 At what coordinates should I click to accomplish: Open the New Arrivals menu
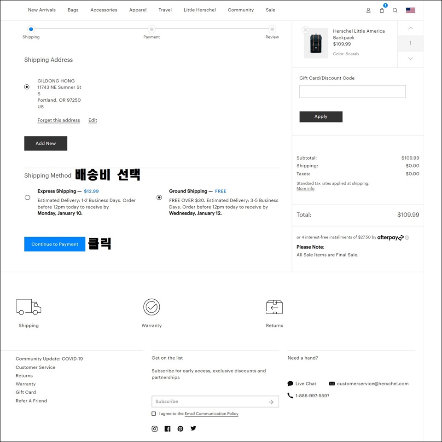(42, 10)
